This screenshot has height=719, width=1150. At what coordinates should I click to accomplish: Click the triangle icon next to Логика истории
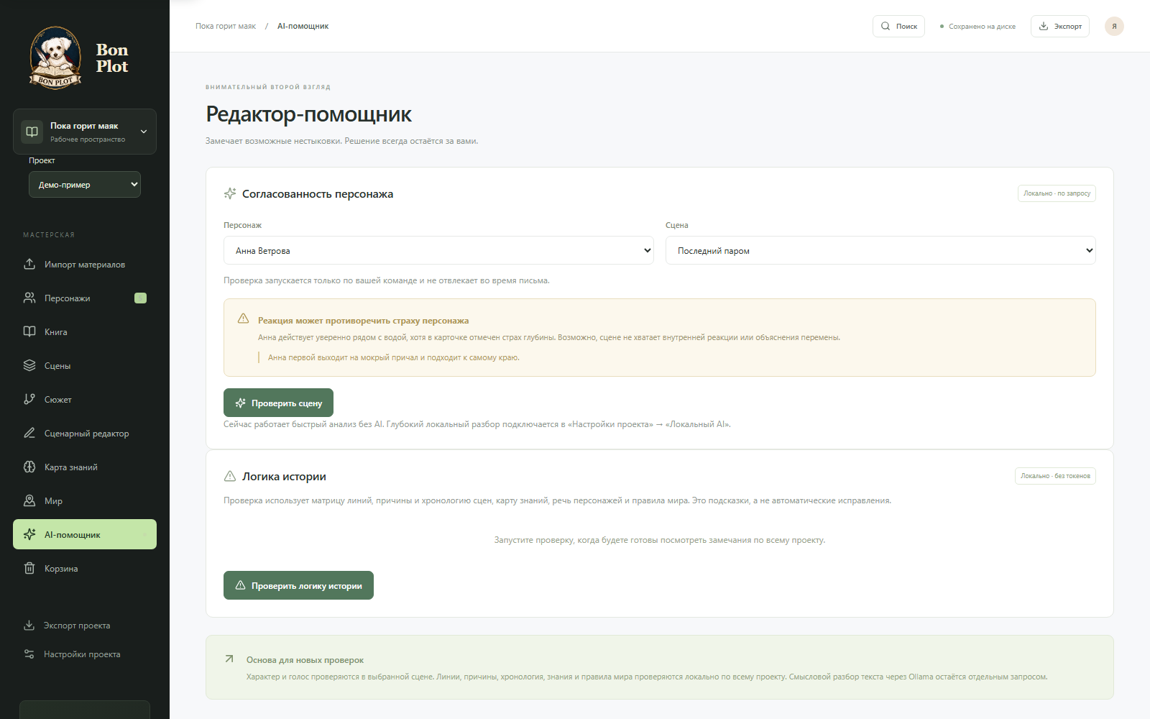click(x=230, y=476)
